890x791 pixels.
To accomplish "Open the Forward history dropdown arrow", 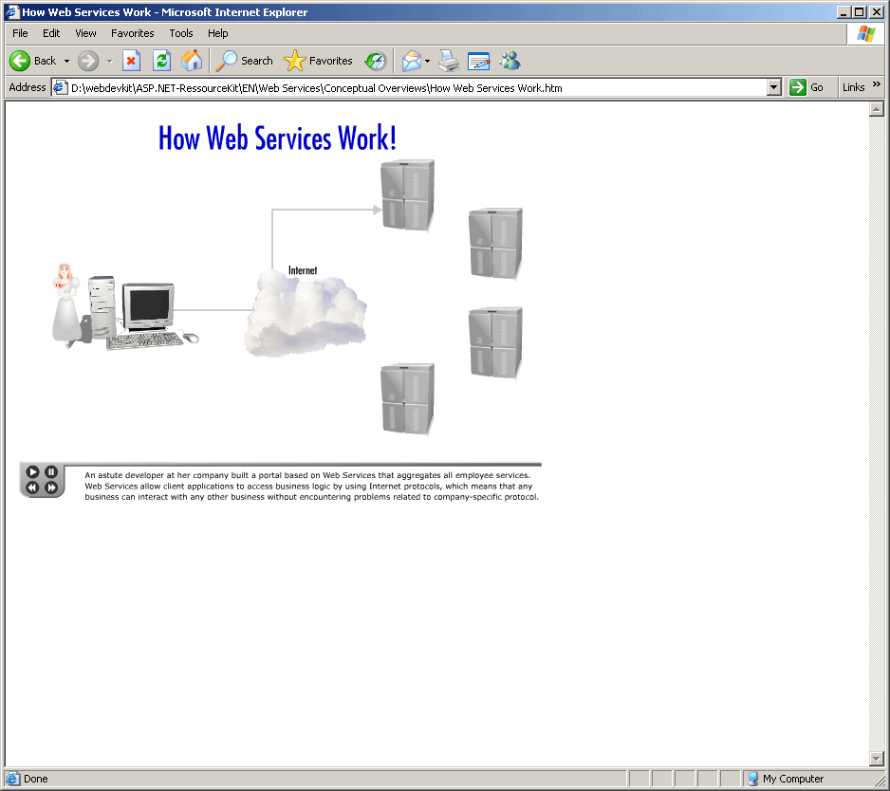I will coord(109,61).
